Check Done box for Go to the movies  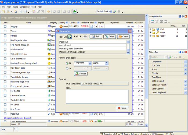(5, 59)
